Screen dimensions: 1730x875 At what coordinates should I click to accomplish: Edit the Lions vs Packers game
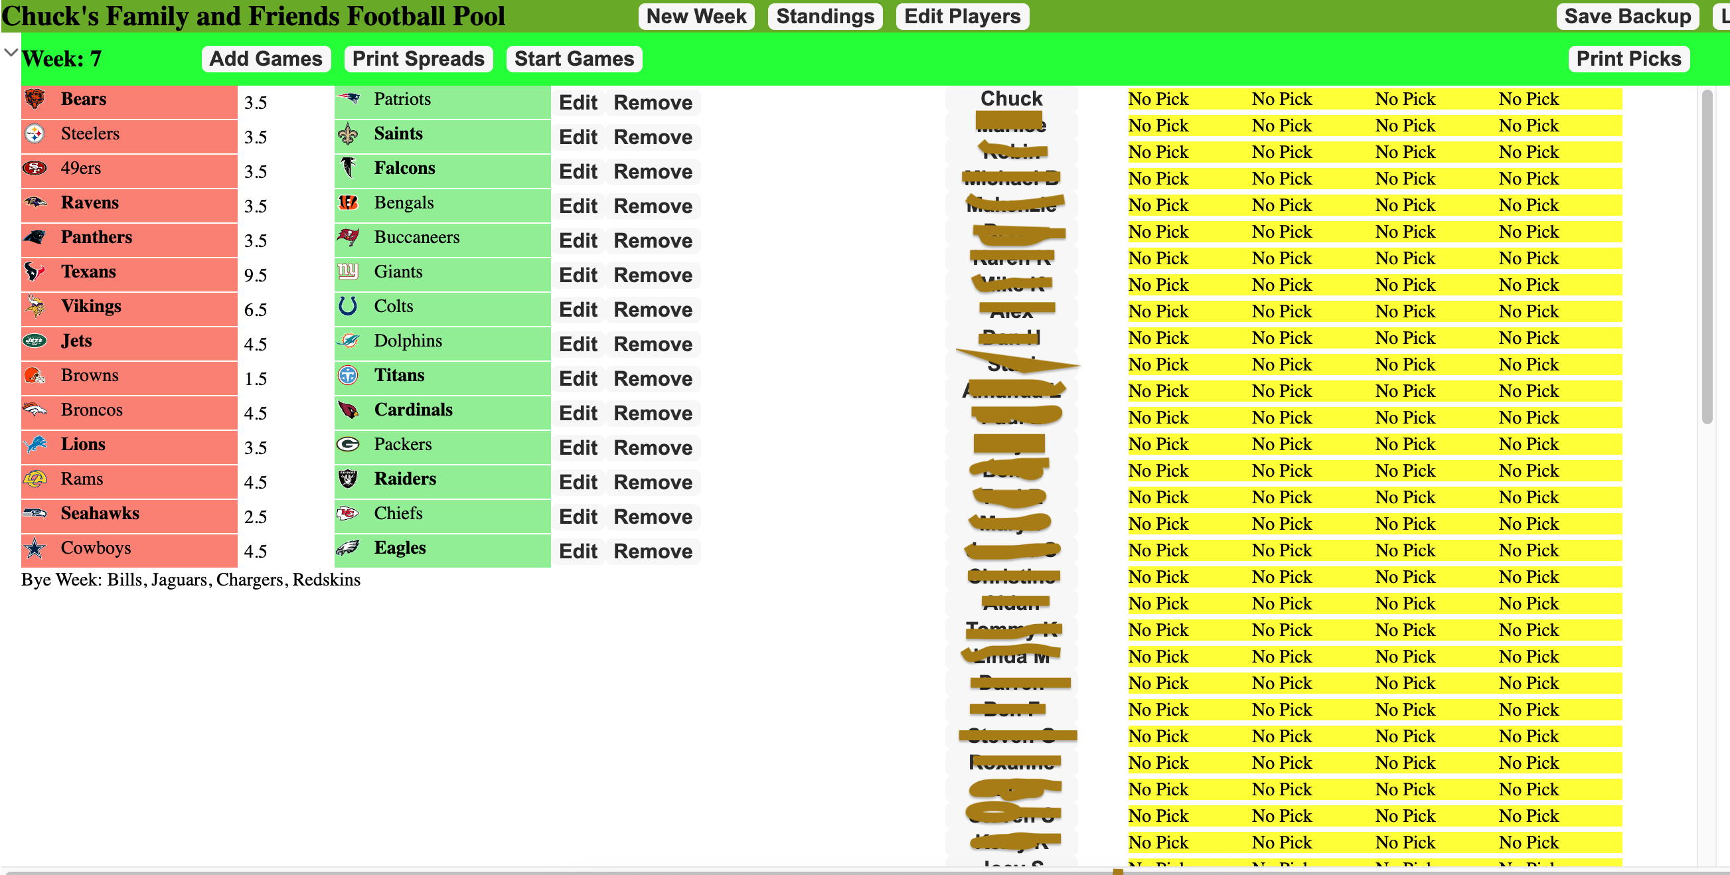(x=578, y=447)
